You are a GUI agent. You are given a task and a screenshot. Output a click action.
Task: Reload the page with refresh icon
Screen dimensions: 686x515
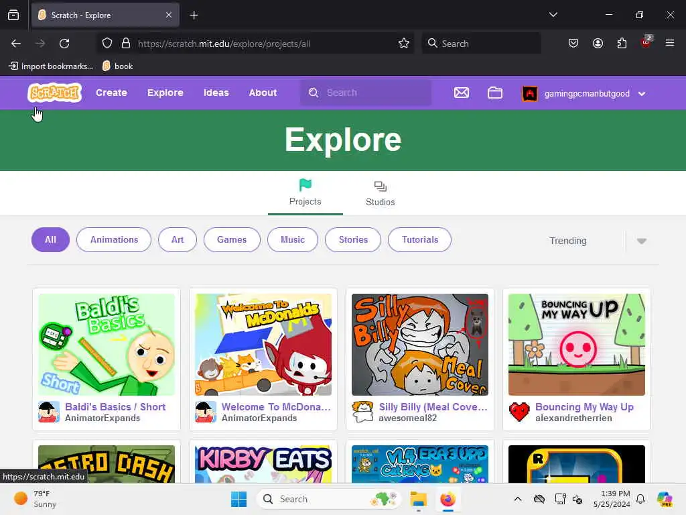(x=64, y=44)
